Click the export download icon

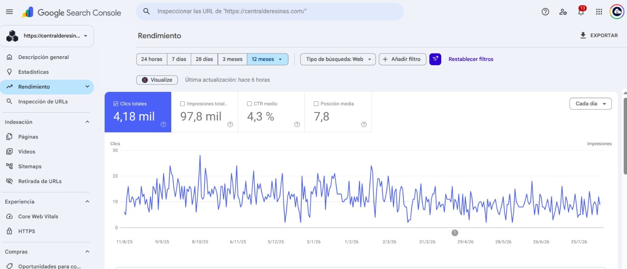583,35
